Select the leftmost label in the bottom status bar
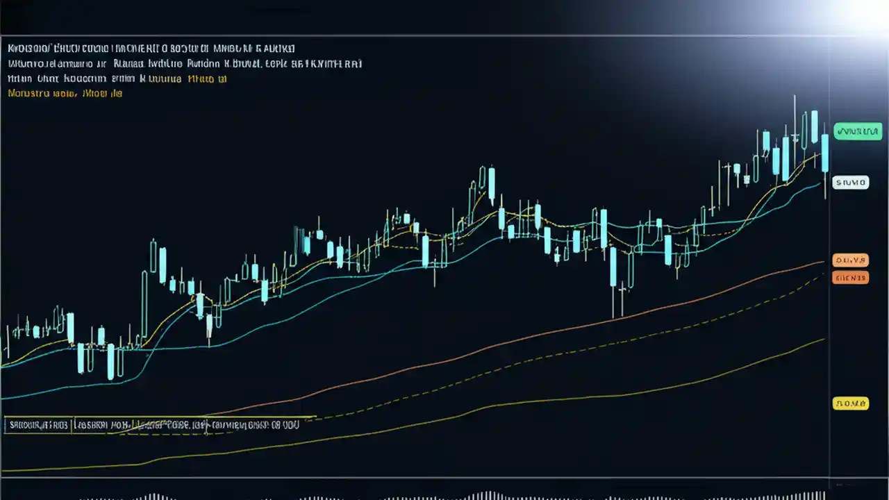This screenshot has width=889, height=500. pos(38,424)
